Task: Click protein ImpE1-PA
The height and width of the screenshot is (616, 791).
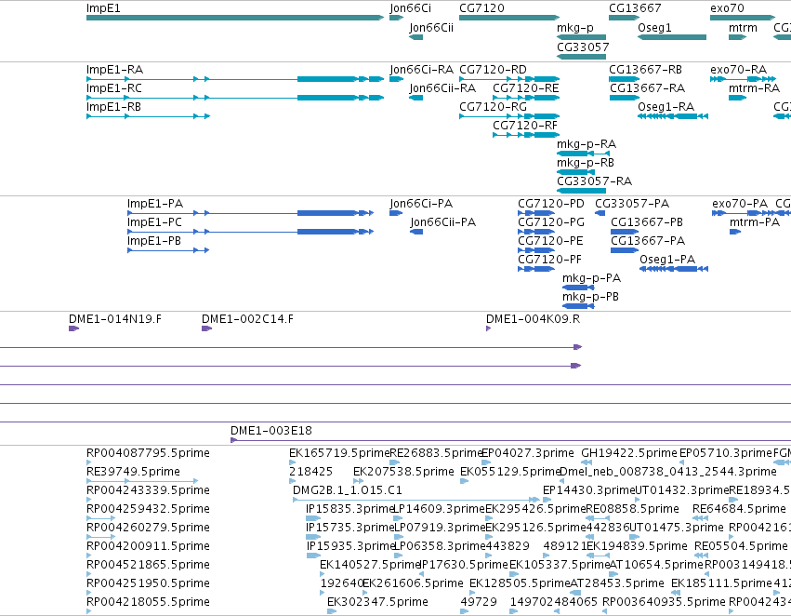Action: [x=251, y=213]
